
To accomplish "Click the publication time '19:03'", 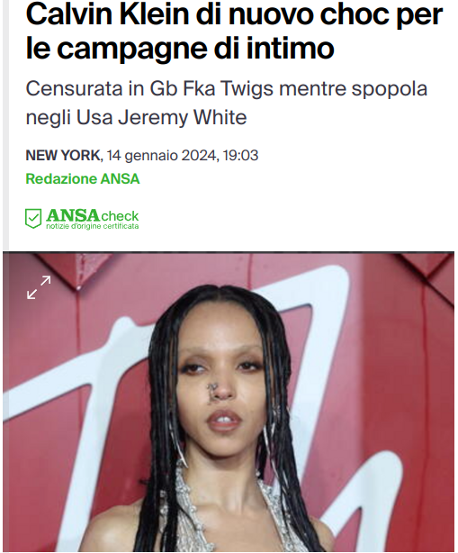I will click(x=240, y=155).
